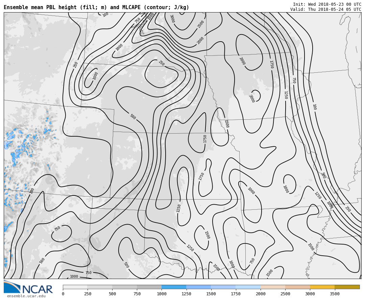Click the '1000' tick label under the colorbar

coord(162,294)
